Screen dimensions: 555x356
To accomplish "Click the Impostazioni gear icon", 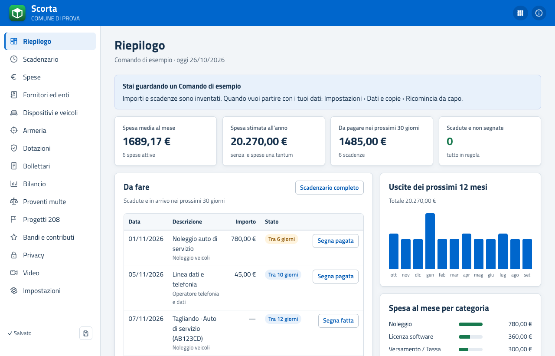I will pos(14,290).
